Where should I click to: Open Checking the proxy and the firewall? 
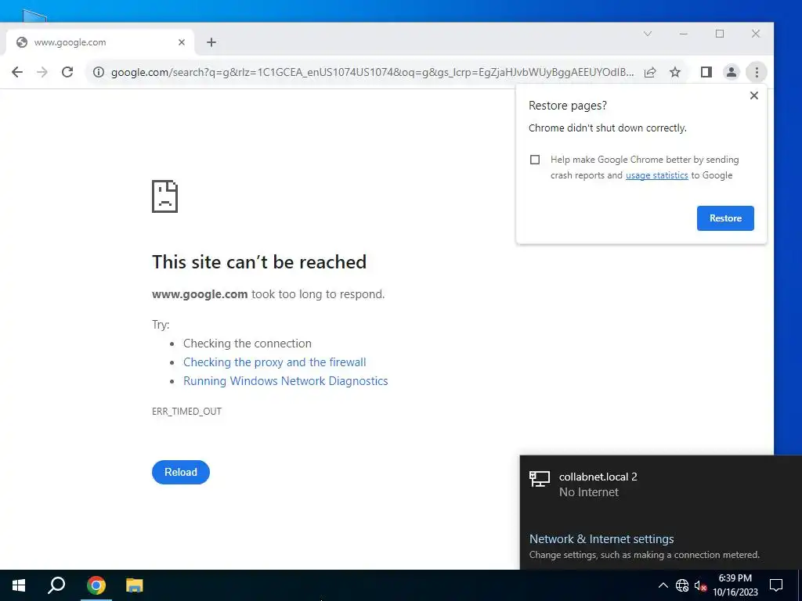275,362
